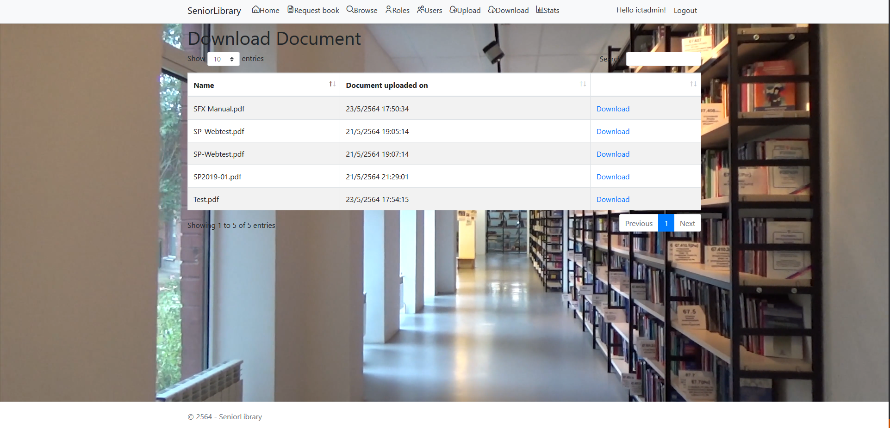The image size is (890, 428).
Task: Click the date 23/5/2564 17:54:15
Action: [x=377, y=200]
